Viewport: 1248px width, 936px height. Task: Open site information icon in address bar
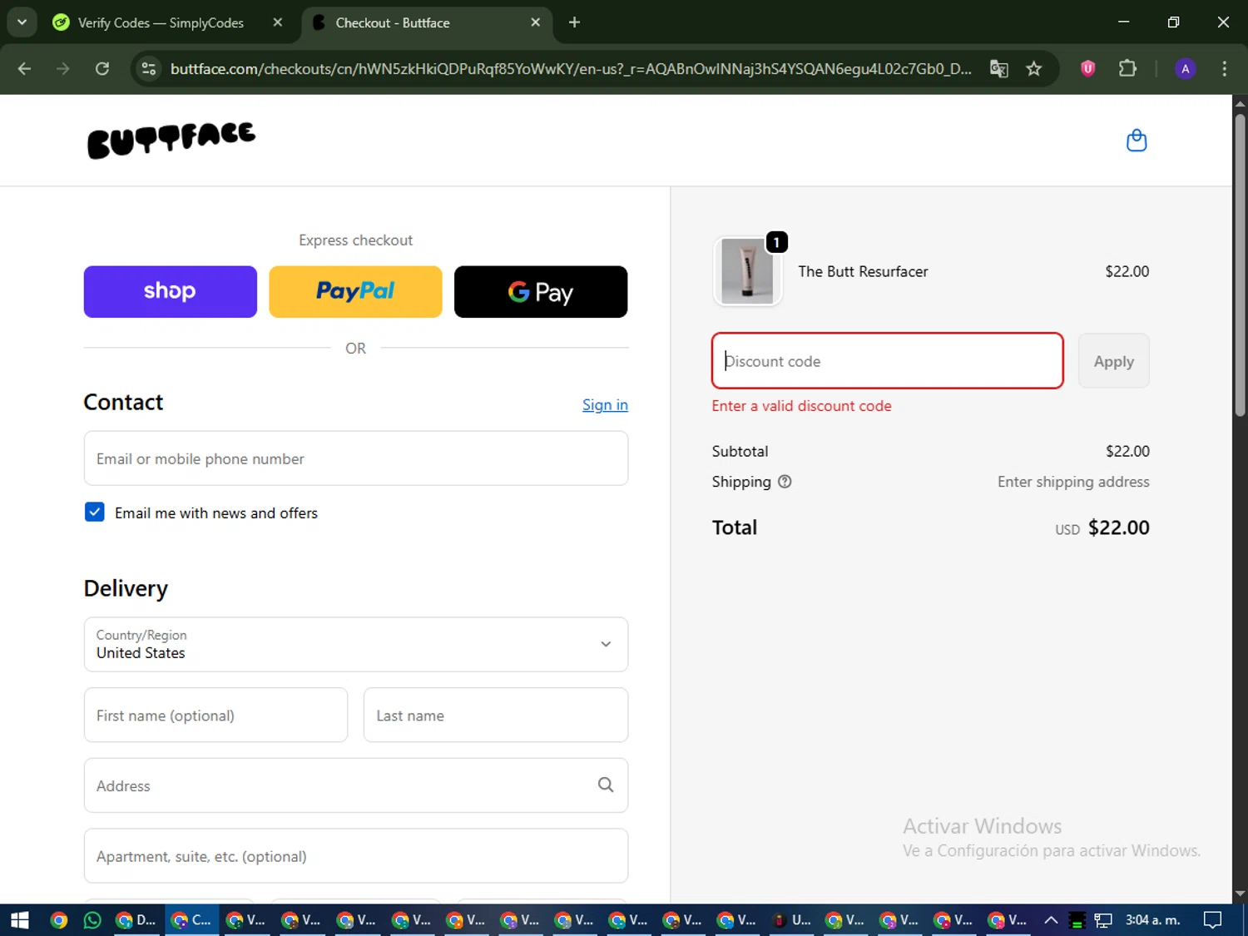(149, 69)
